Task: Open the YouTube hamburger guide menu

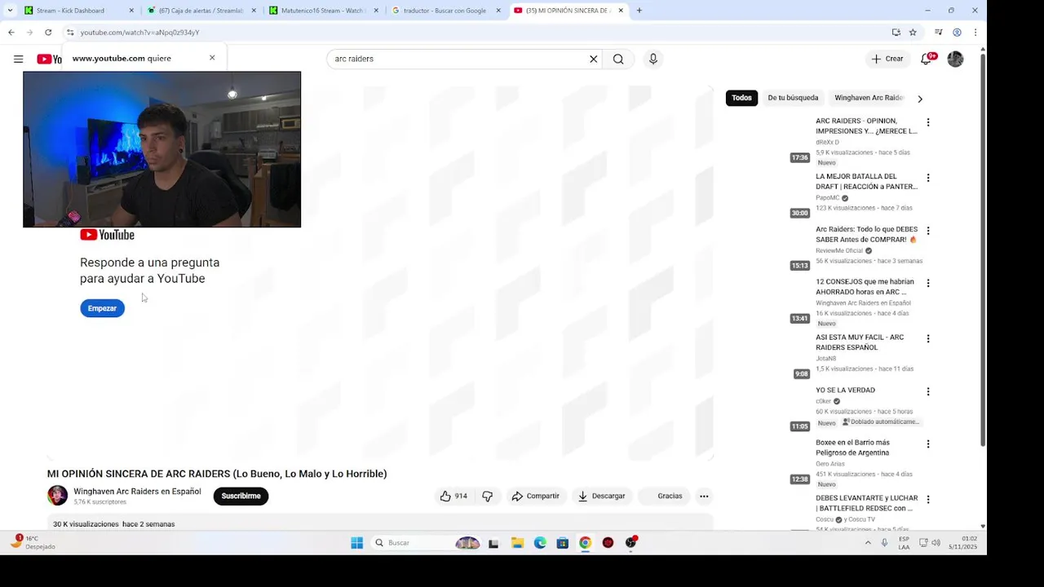Action: click(18, 59)
